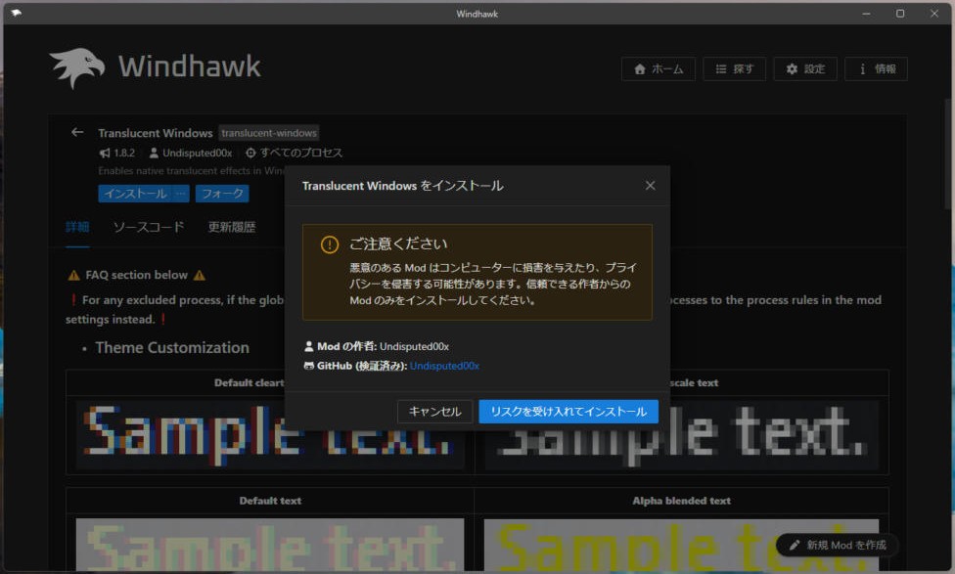The height and width of the screenshot is (574, 955).
Task: Open the Undisputed00x GitHub link
Action: click(444, 366)
